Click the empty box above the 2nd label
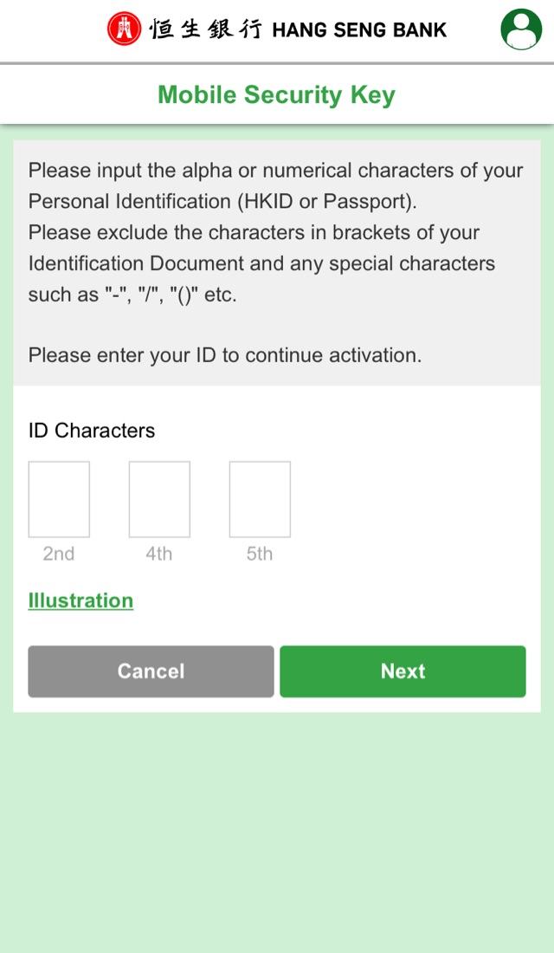554x953 pixels. pos(59,498)
